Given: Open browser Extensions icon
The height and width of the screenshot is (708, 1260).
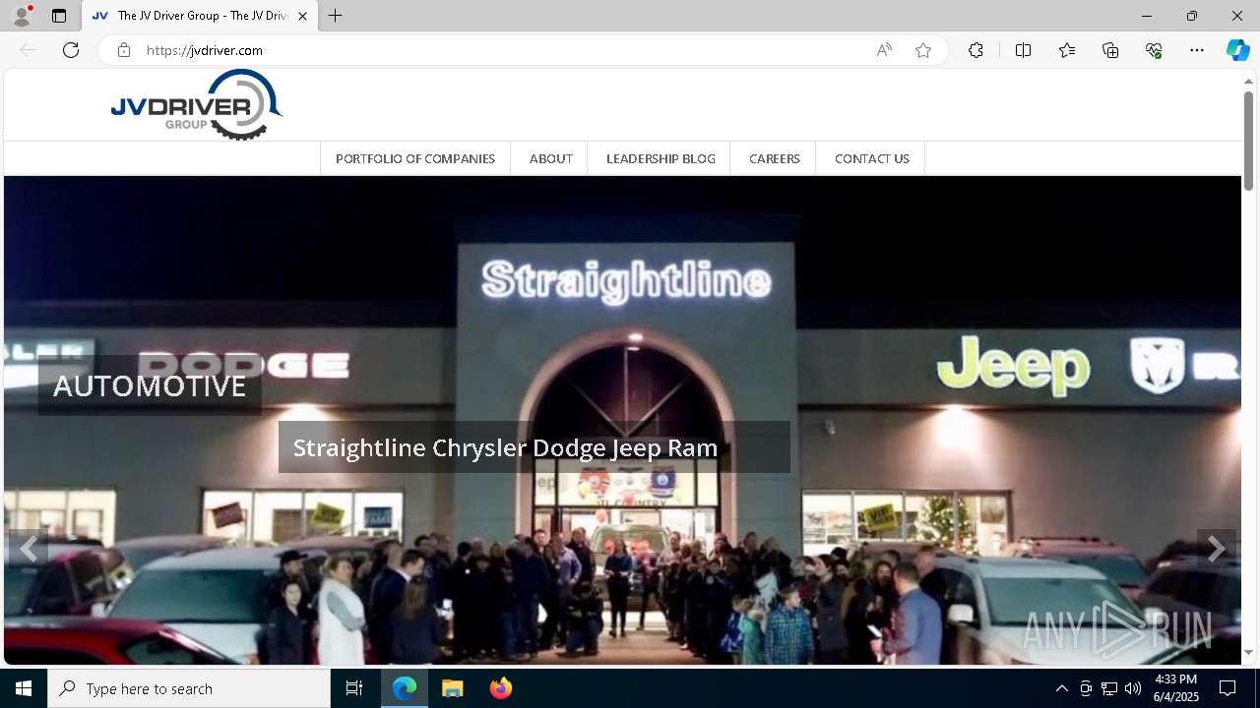Looking at the screenshot, I should click(976, 50).
